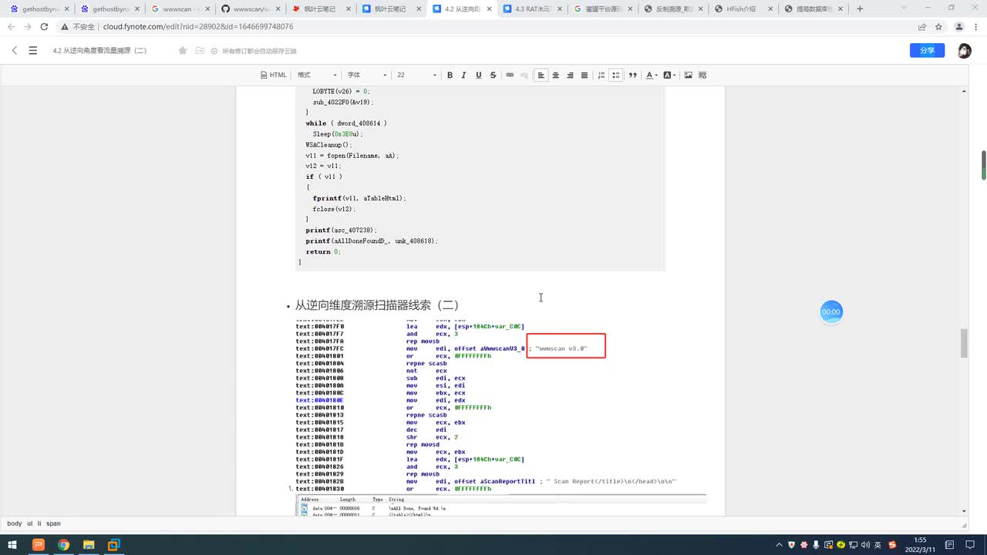Open the 格式 format dropdown

point(317,75)
